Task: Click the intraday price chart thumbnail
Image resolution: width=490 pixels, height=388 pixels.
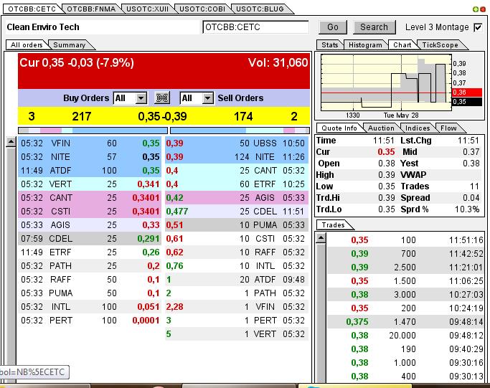Action: point(386,82)
